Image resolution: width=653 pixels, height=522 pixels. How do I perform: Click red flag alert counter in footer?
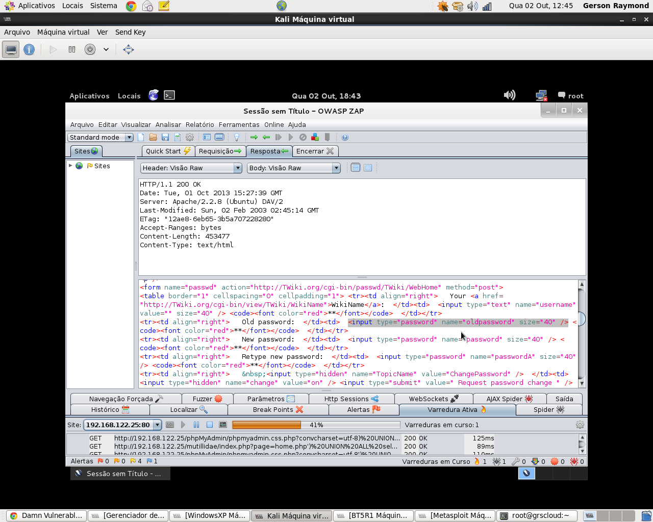pyautogui.click(x=104, y=461)
